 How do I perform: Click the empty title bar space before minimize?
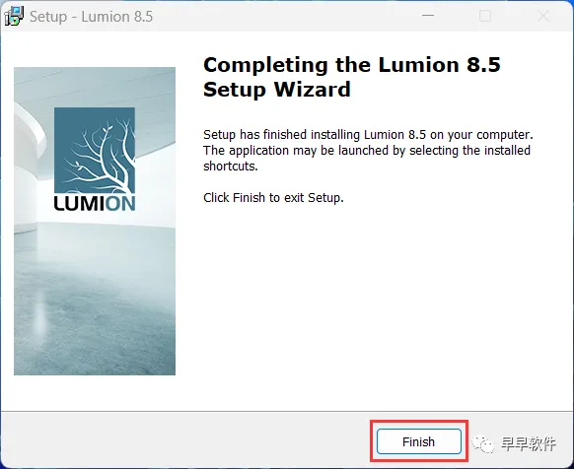(x=286, y=16)
